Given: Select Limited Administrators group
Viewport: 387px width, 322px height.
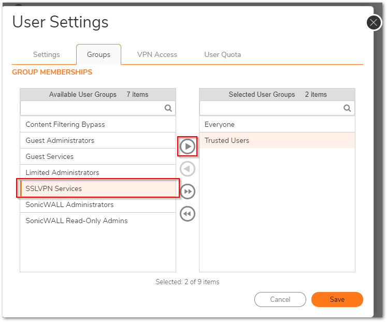Looking at the screenshot, I should click(98, 172).
